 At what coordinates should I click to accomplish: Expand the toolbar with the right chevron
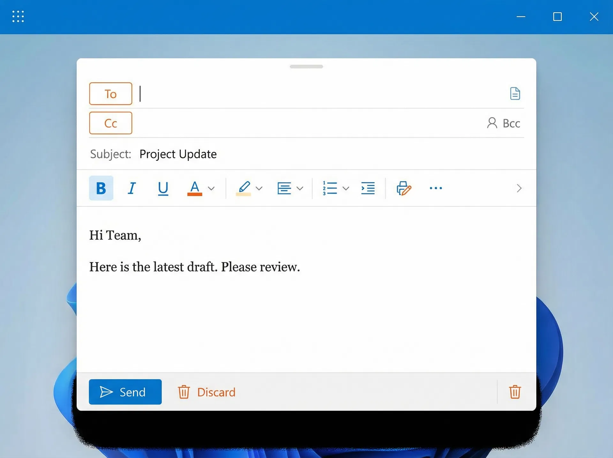(519, 188)
